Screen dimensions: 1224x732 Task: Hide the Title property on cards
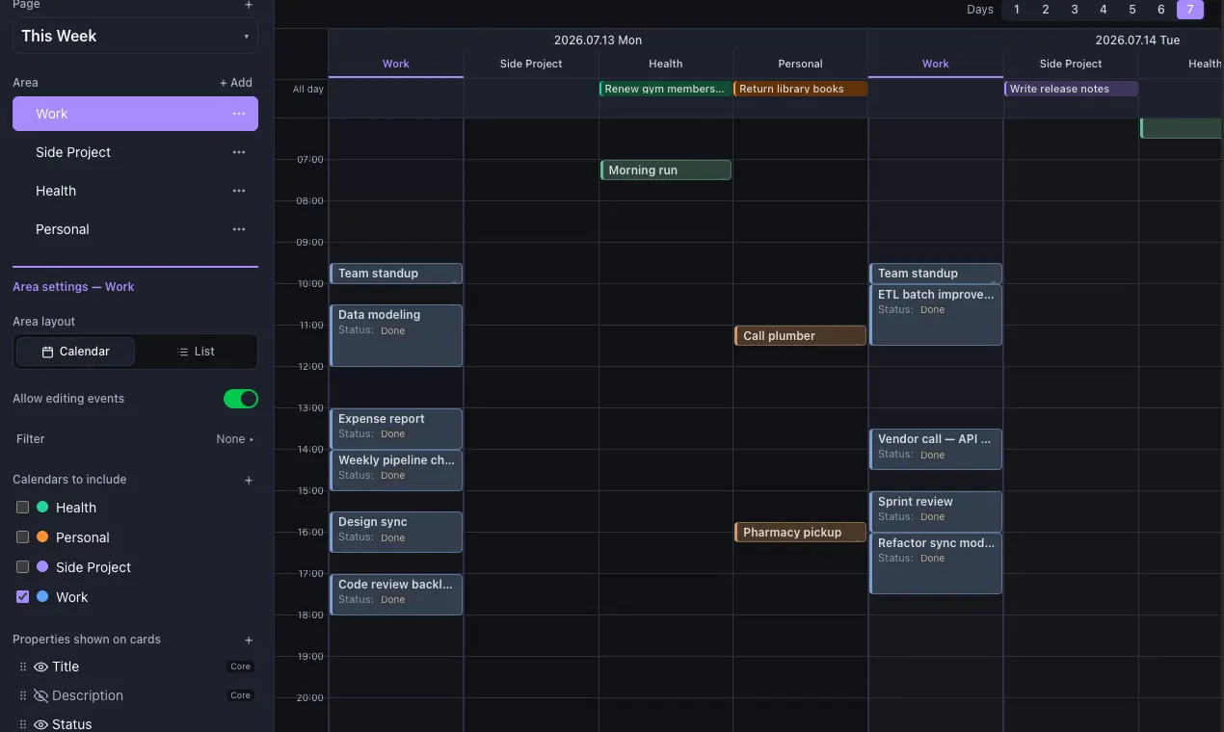pyautogui.click(x=40, y=667)
